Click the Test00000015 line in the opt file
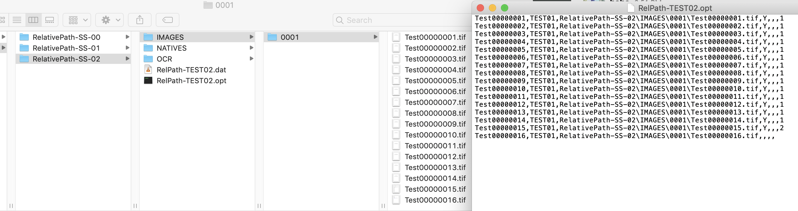The image size is (798, 211). pos(629,128)
